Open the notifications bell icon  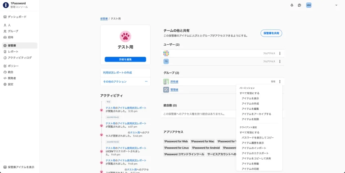point(292,5)
